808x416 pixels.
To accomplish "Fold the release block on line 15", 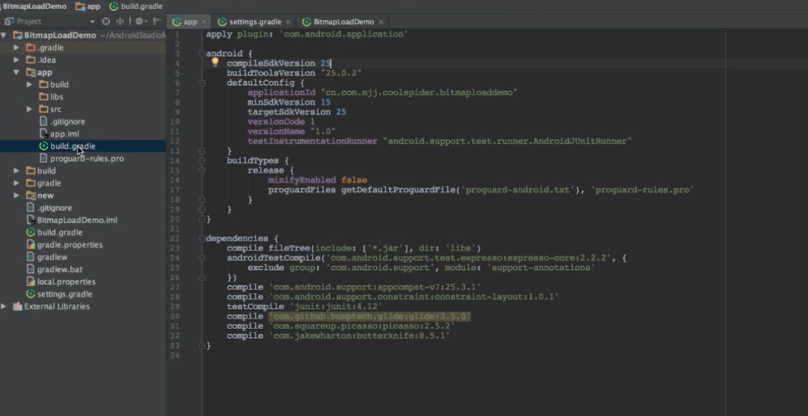I will coord(202,170).
